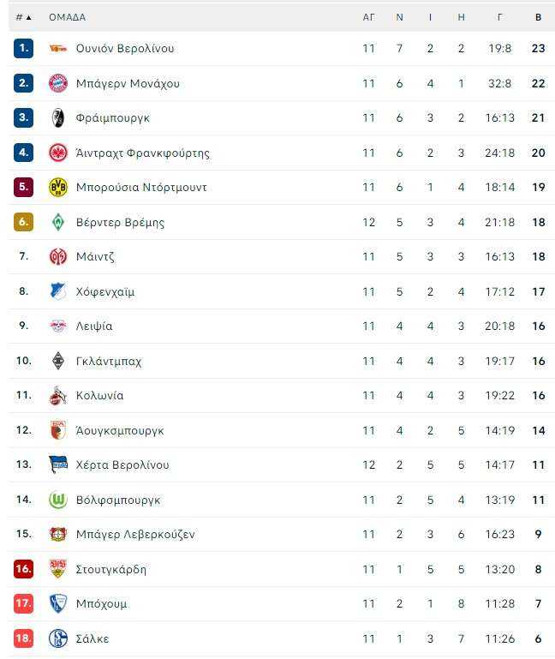
Task: Sort standings by points Β header
Action: click(x=538, y=17)
